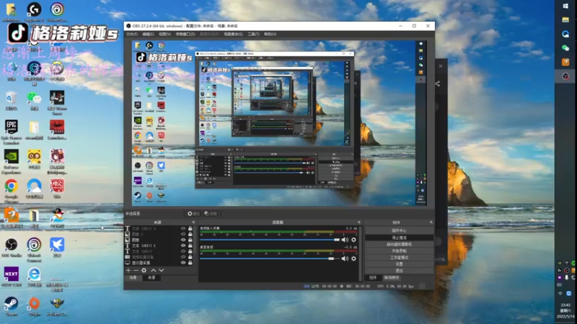Viewport: 577px width, 324px height.
Task: Open the first mixer channel gear settings
Action: pyautogui.click(x=353, y=240)
